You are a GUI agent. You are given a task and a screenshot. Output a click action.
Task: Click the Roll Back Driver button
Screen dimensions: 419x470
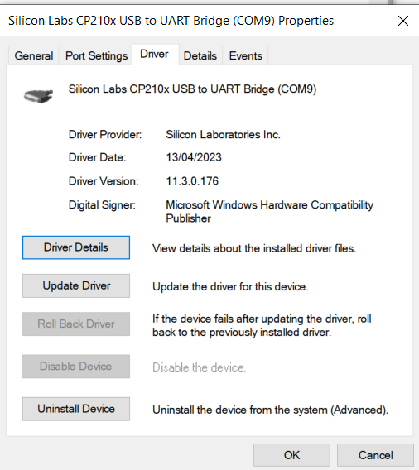(76, 324)
